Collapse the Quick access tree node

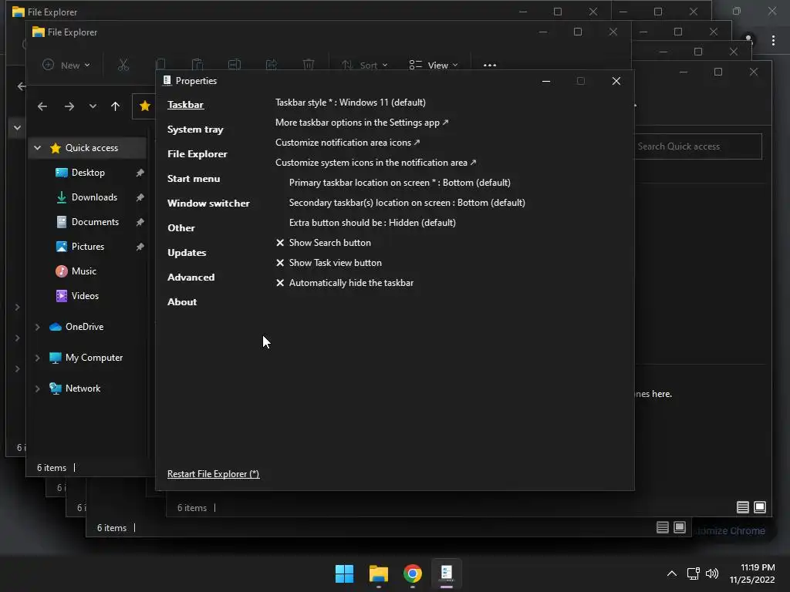[37, 148]
